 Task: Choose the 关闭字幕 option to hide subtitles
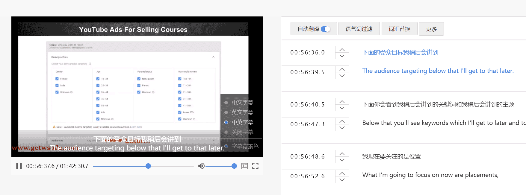point(226,132)
